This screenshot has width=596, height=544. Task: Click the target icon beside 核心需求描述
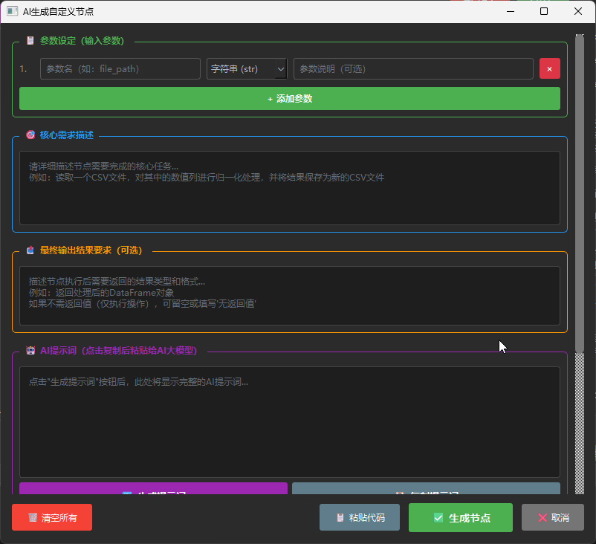tap(29, 135)
